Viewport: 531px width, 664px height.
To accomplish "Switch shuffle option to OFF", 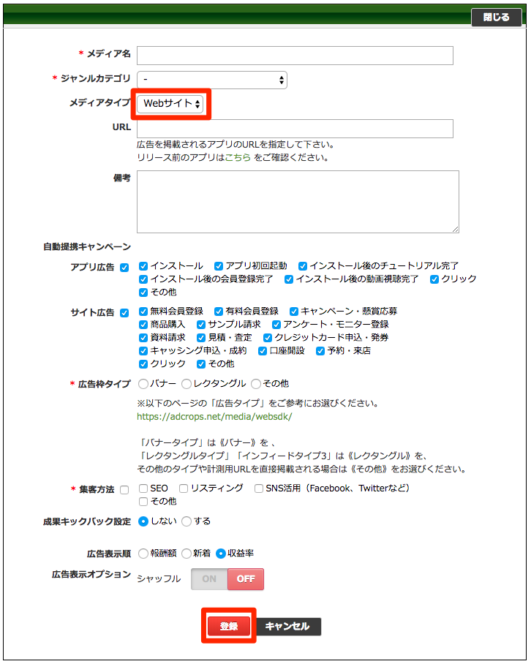I will (x=246, y=579).
